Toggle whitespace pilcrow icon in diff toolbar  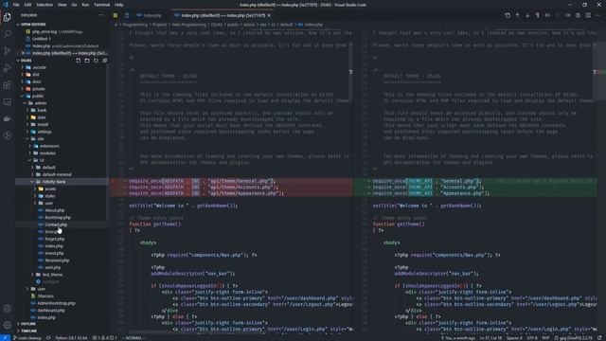[538, 15]
